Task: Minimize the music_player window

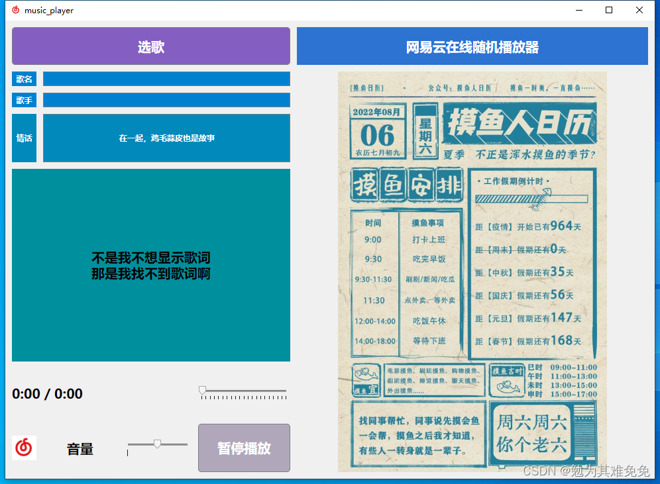Action: tap(579, 10)
